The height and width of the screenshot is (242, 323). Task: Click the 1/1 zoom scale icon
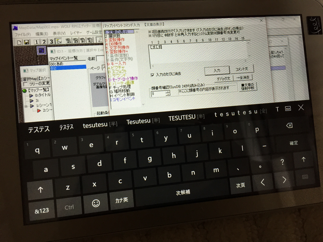(x=68, y=41)
